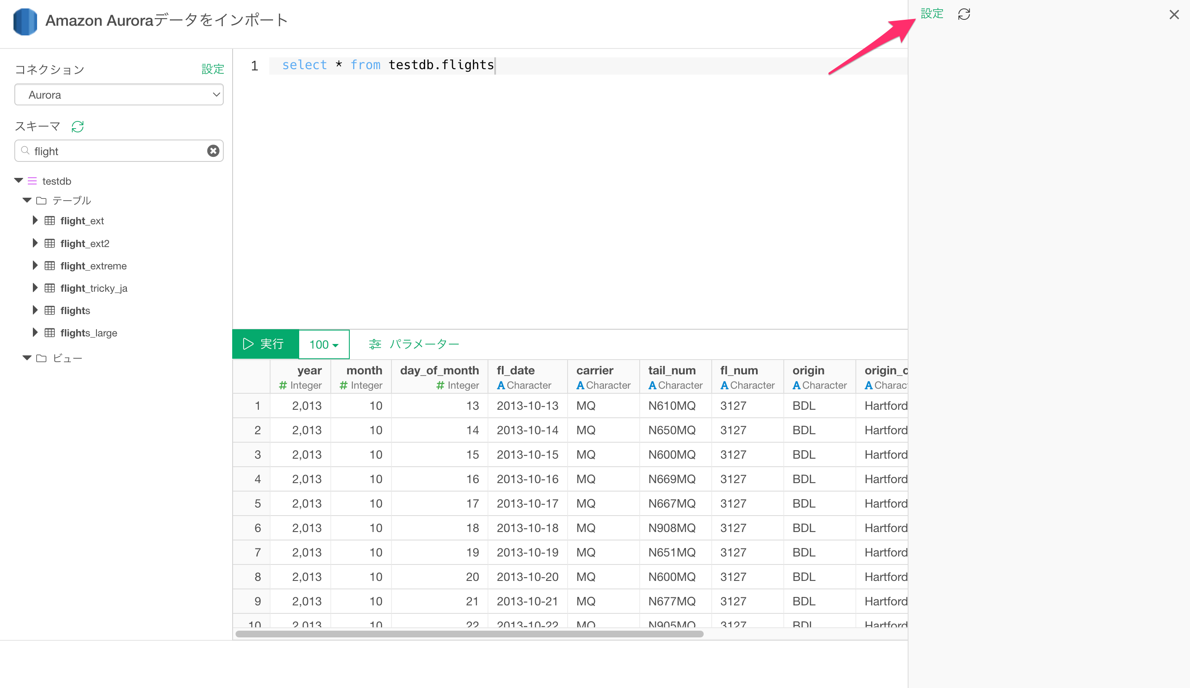Open the パラメーター settings

(414, 344)
